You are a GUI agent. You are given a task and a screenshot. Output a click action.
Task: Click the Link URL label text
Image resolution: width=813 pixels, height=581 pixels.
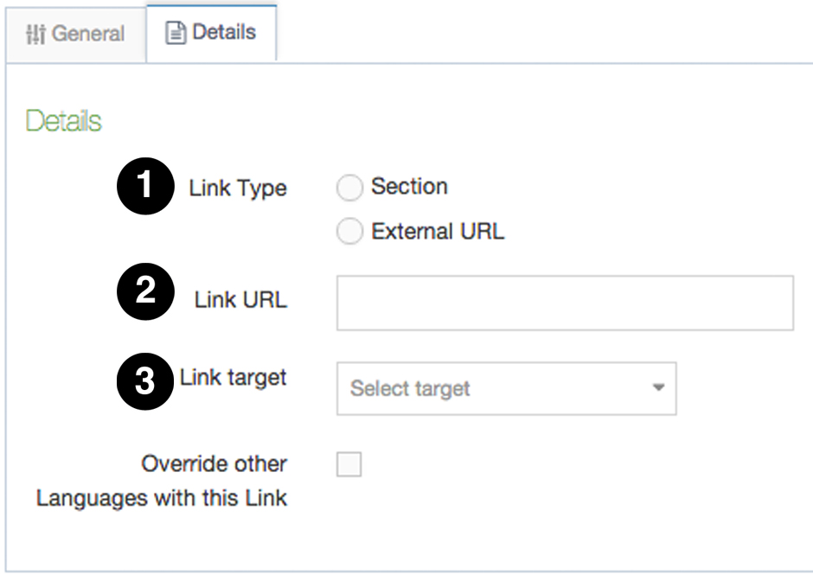coord(240,300)
